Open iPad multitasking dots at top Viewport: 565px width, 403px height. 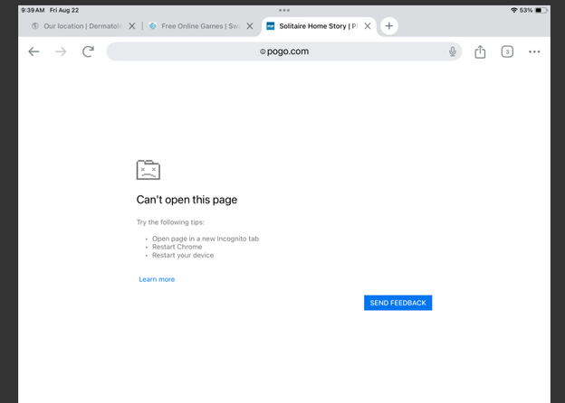point(283,10)
